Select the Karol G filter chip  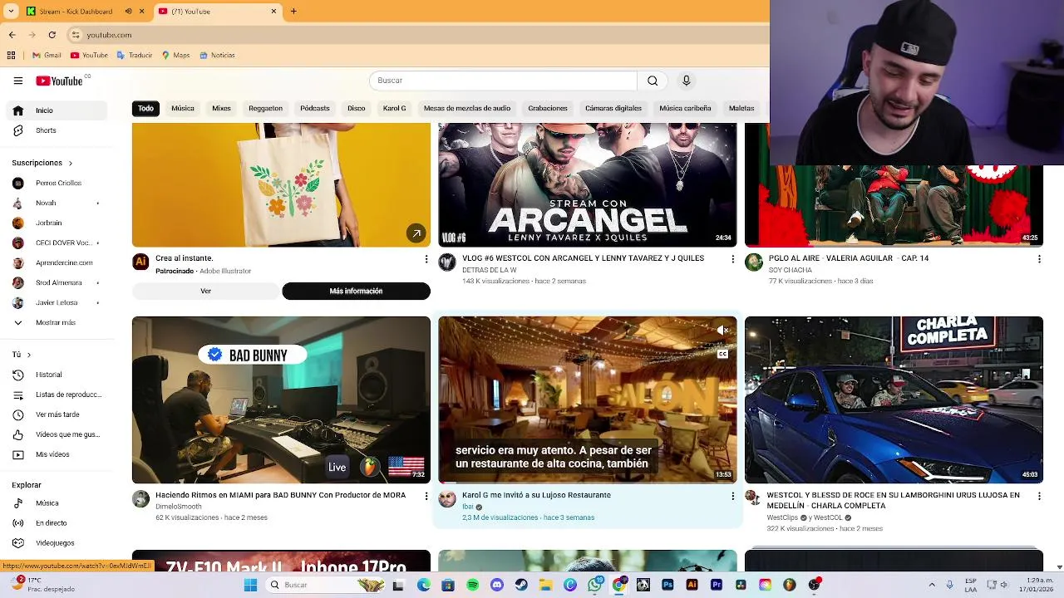394,109
